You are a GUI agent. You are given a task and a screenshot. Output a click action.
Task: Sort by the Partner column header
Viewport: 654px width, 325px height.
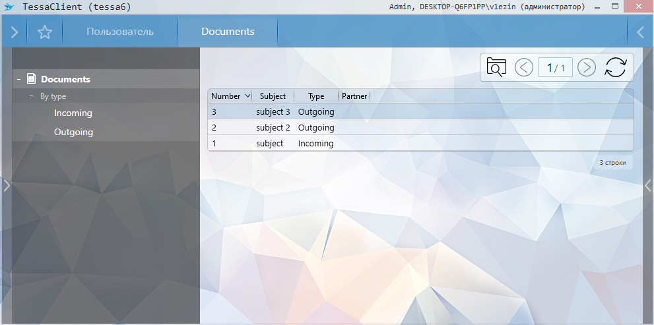point(354,96)
